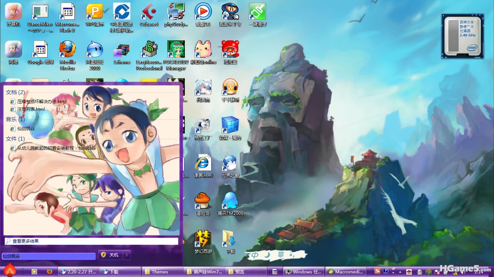Launch 腾讯TM2009 from the desktop

click(230, 202)
